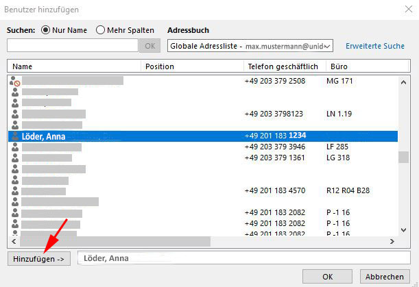Sort by Telefon geschäftlich column header
Screen dimensions: 419x287
[x=283, y=66]
